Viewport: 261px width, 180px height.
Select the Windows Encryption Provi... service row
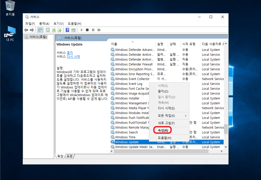pyautogui.click(x=167, y=69)
